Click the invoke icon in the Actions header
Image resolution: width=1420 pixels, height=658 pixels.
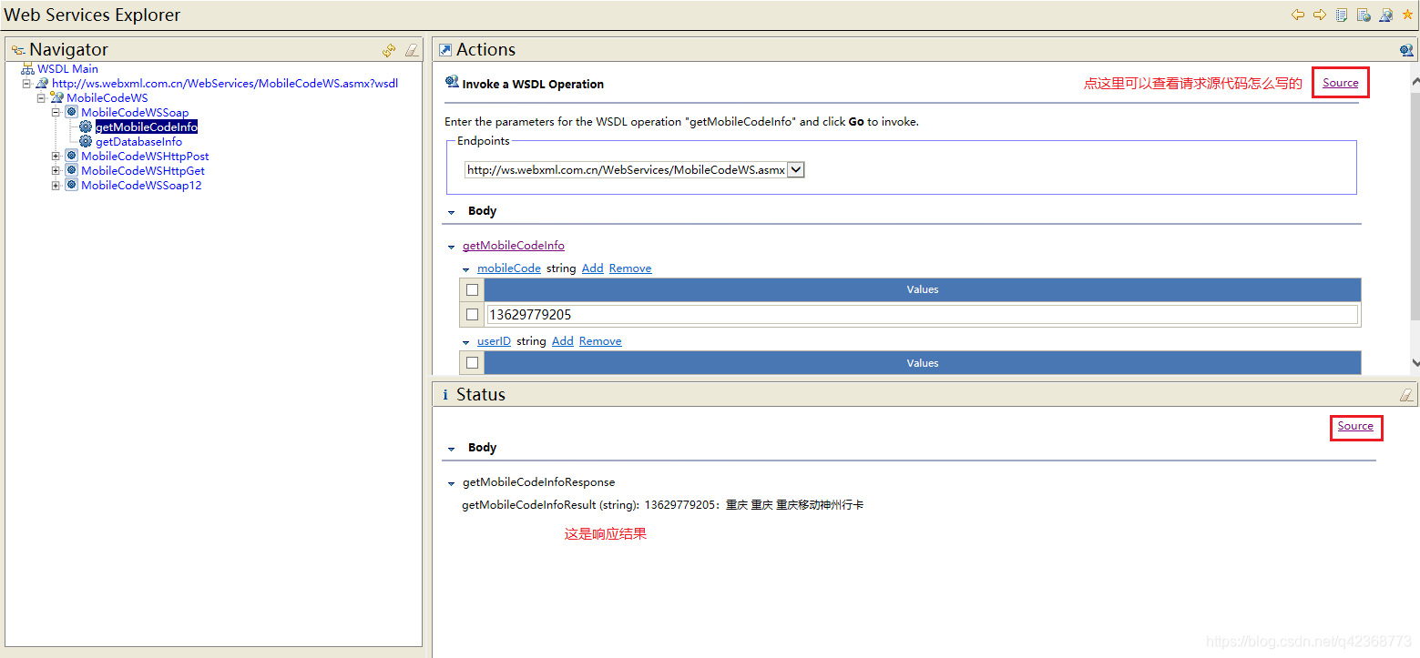(1407, 50)
